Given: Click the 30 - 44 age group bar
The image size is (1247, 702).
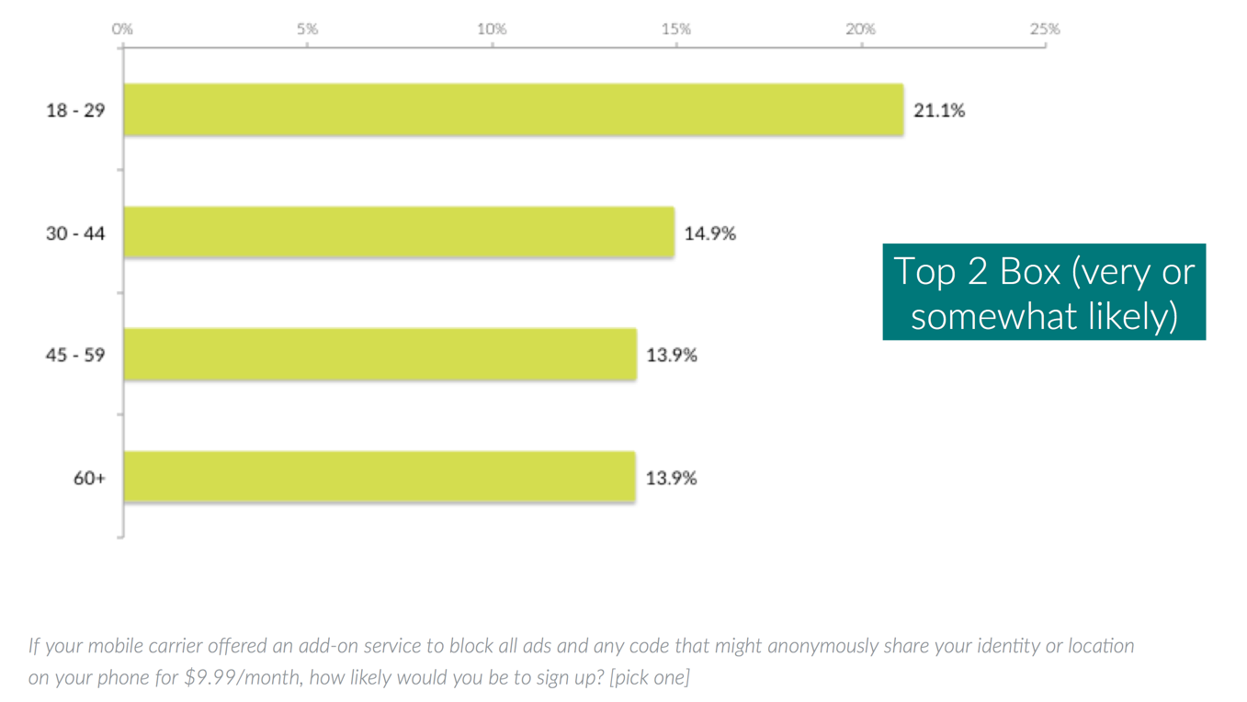Looking at the screenshot, I should [399, 232].
